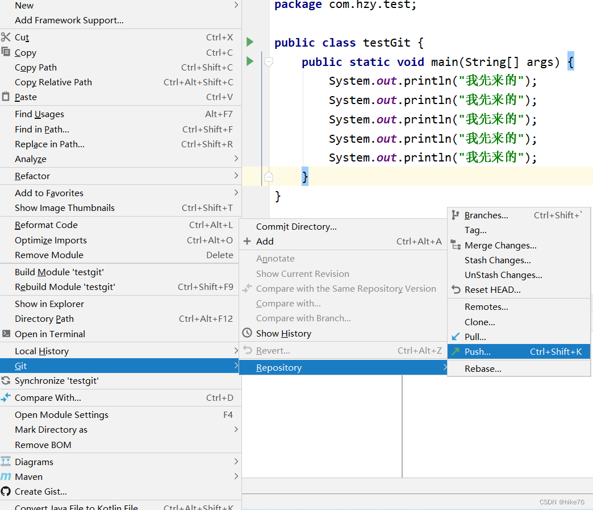This screenshot has width=593, height=510.
Task: Click the plus icon next to Add
Action: coord(247,241)
